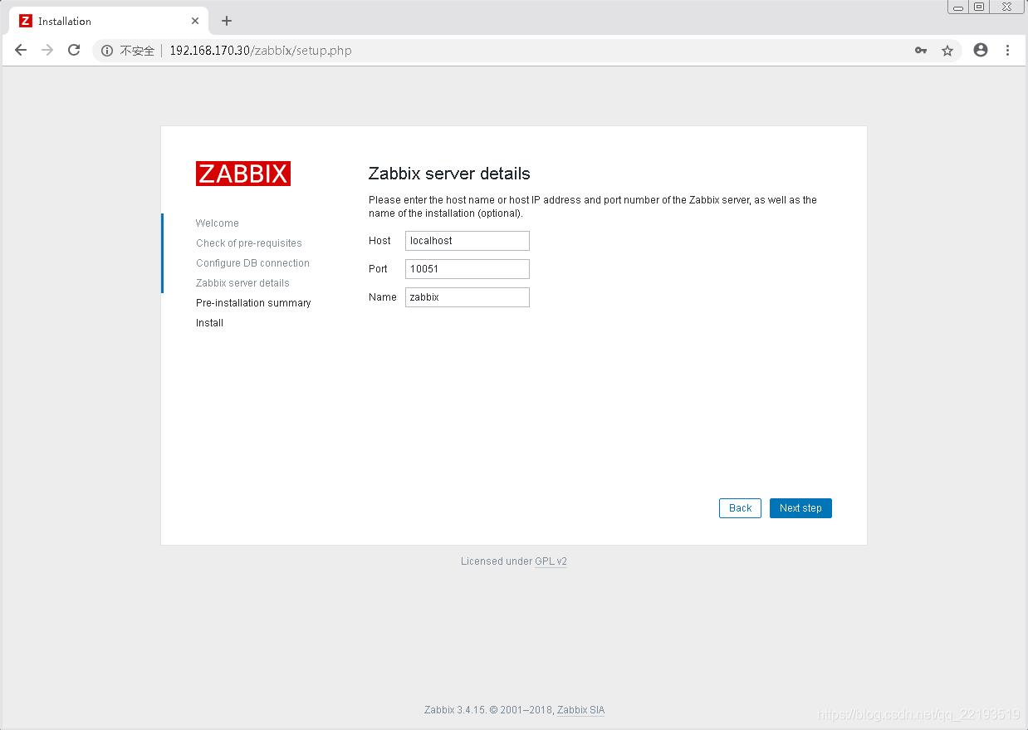Close the browser window
The height and width of the screenshot is (730, 1028).
click(x=1006, y=7)
